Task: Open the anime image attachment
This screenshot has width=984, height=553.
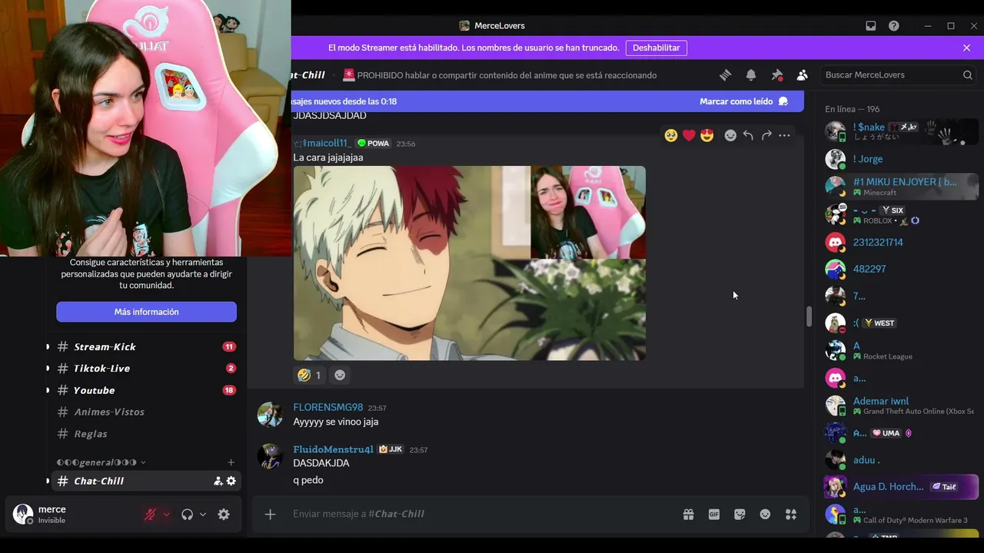Action: [470, 263]
